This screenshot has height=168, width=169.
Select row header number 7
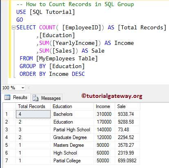(x=9, y=161)
